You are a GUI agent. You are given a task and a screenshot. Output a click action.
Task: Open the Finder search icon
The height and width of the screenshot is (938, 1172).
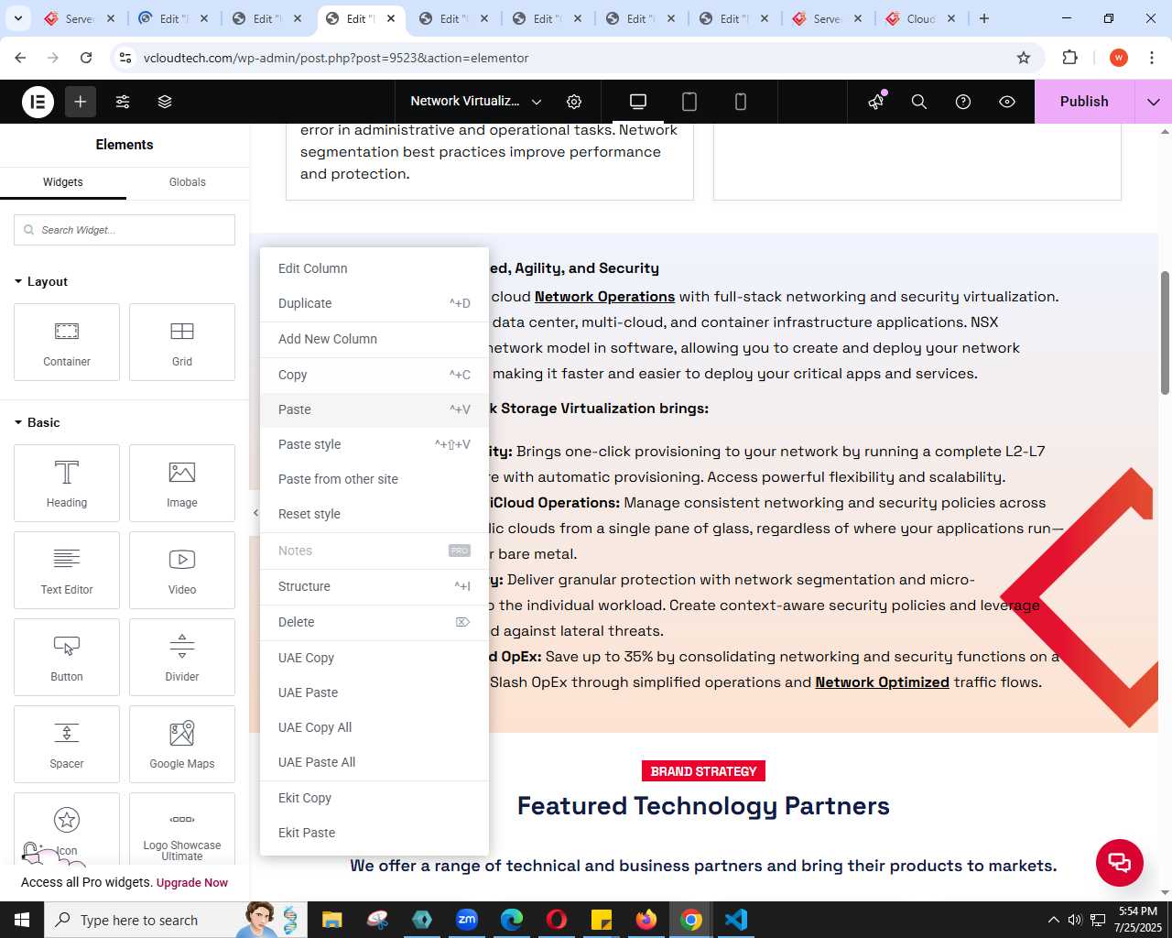(919, 102)
